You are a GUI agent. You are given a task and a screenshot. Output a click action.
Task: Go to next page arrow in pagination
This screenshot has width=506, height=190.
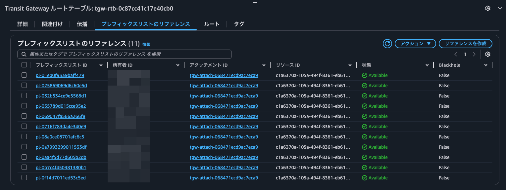tap(474, 54)
